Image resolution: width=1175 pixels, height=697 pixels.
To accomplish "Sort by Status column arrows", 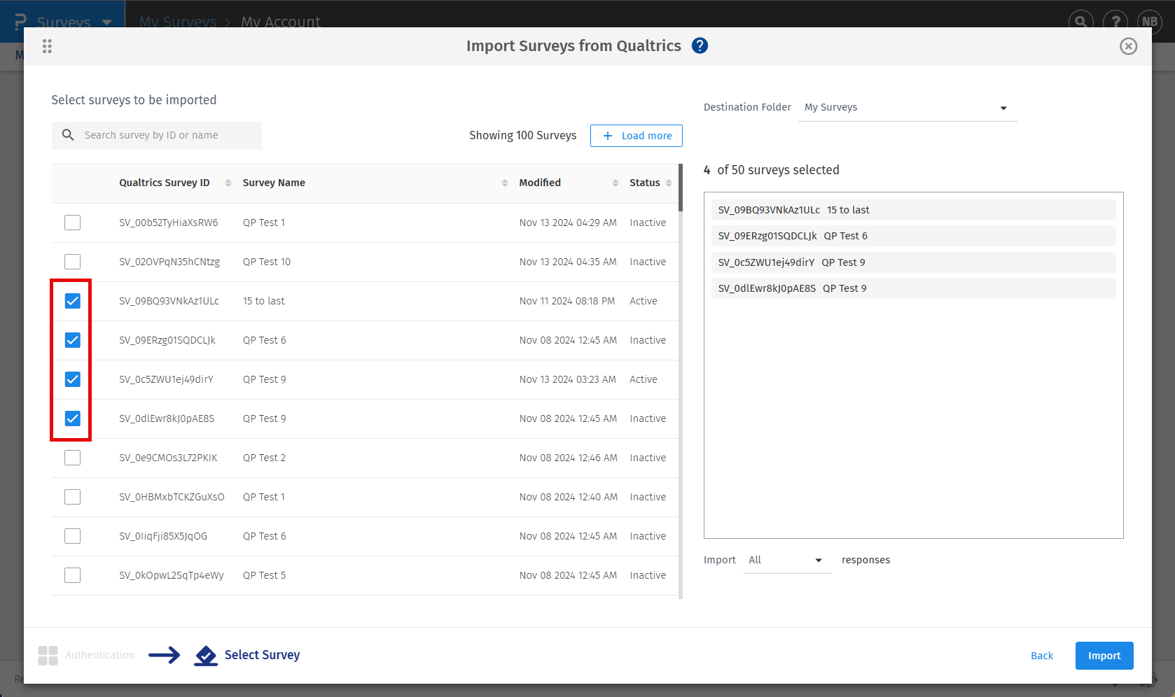I will (x=669, y=183).
